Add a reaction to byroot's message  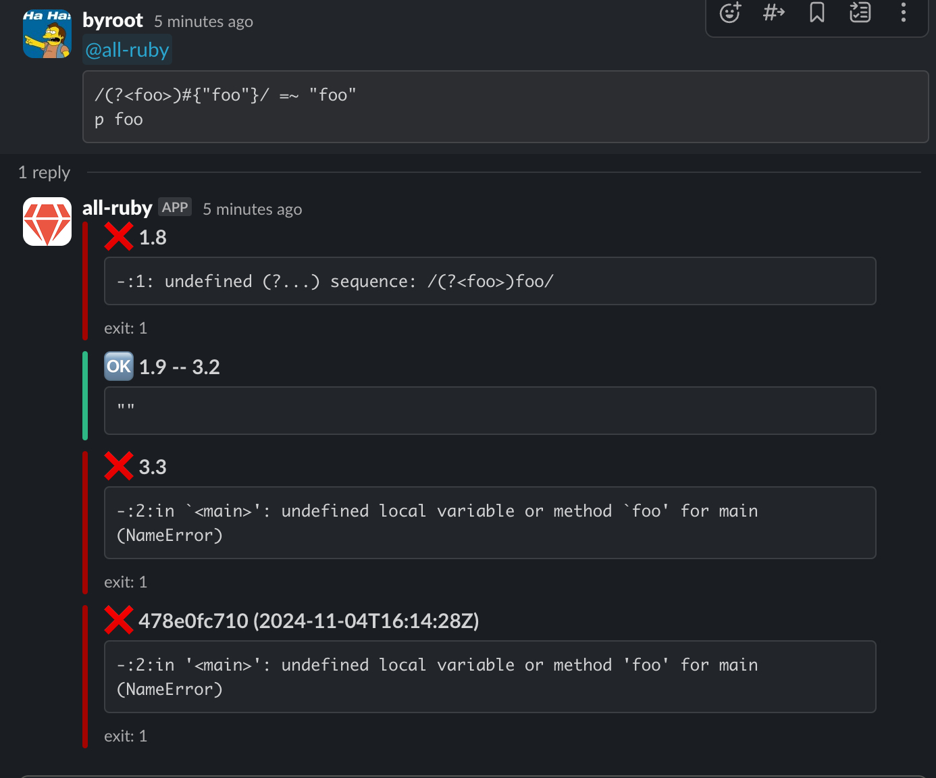730,13
